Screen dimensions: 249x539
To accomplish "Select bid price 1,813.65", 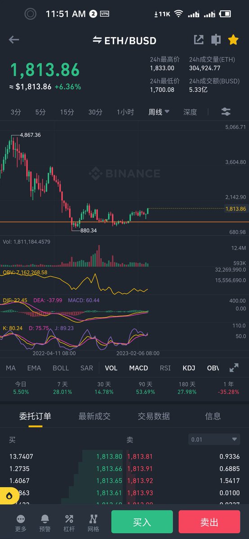I will tap(109, 481).
